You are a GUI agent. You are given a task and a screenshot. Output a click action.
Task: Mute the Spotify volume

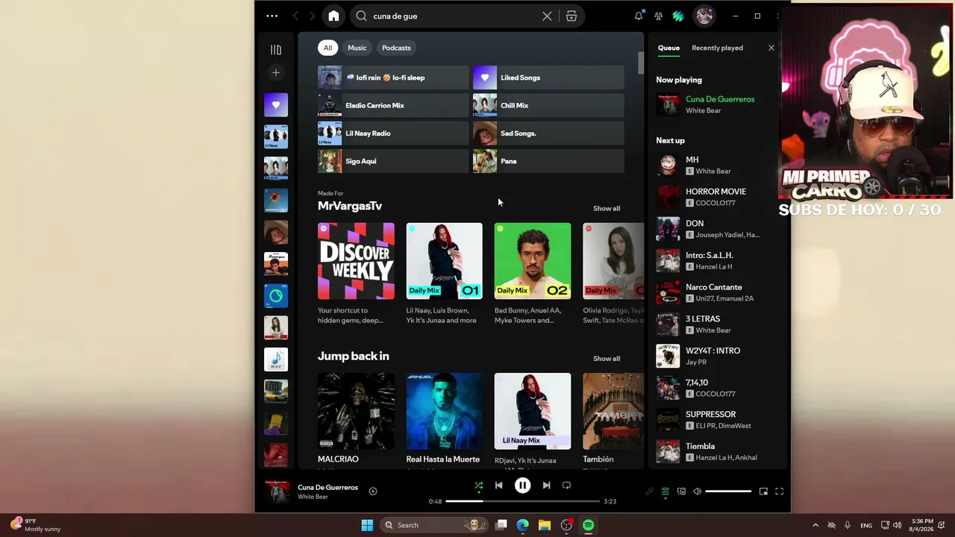tap(697, 492)
